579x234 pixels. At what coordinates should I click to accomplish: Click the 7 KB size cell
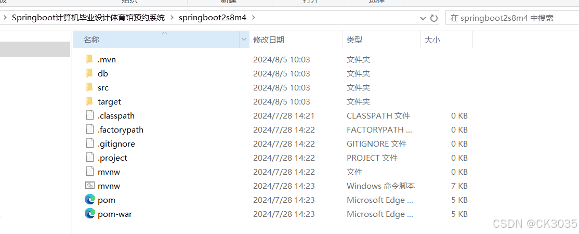(459, 186)
